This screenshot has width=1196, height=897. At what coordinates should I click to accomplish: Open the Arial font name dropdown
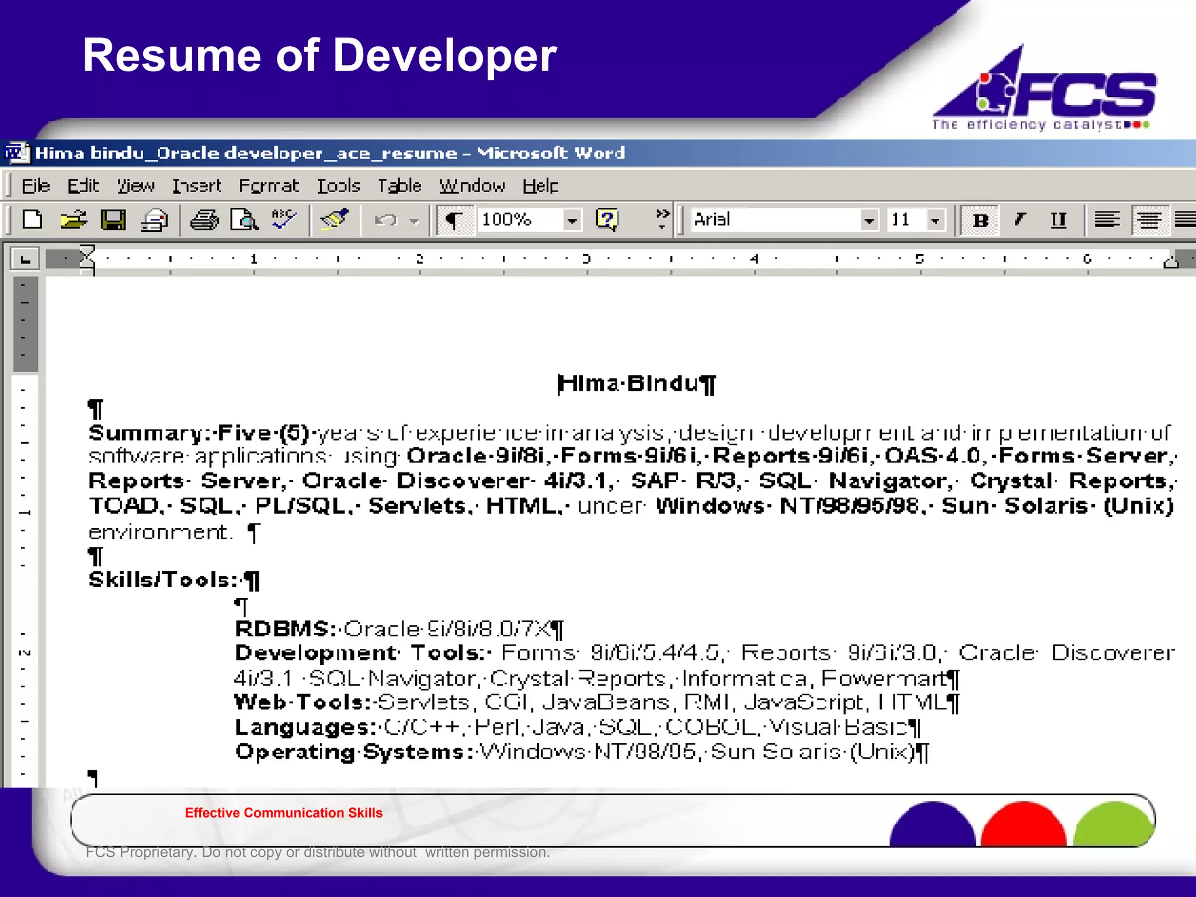[x=868, y=220]
